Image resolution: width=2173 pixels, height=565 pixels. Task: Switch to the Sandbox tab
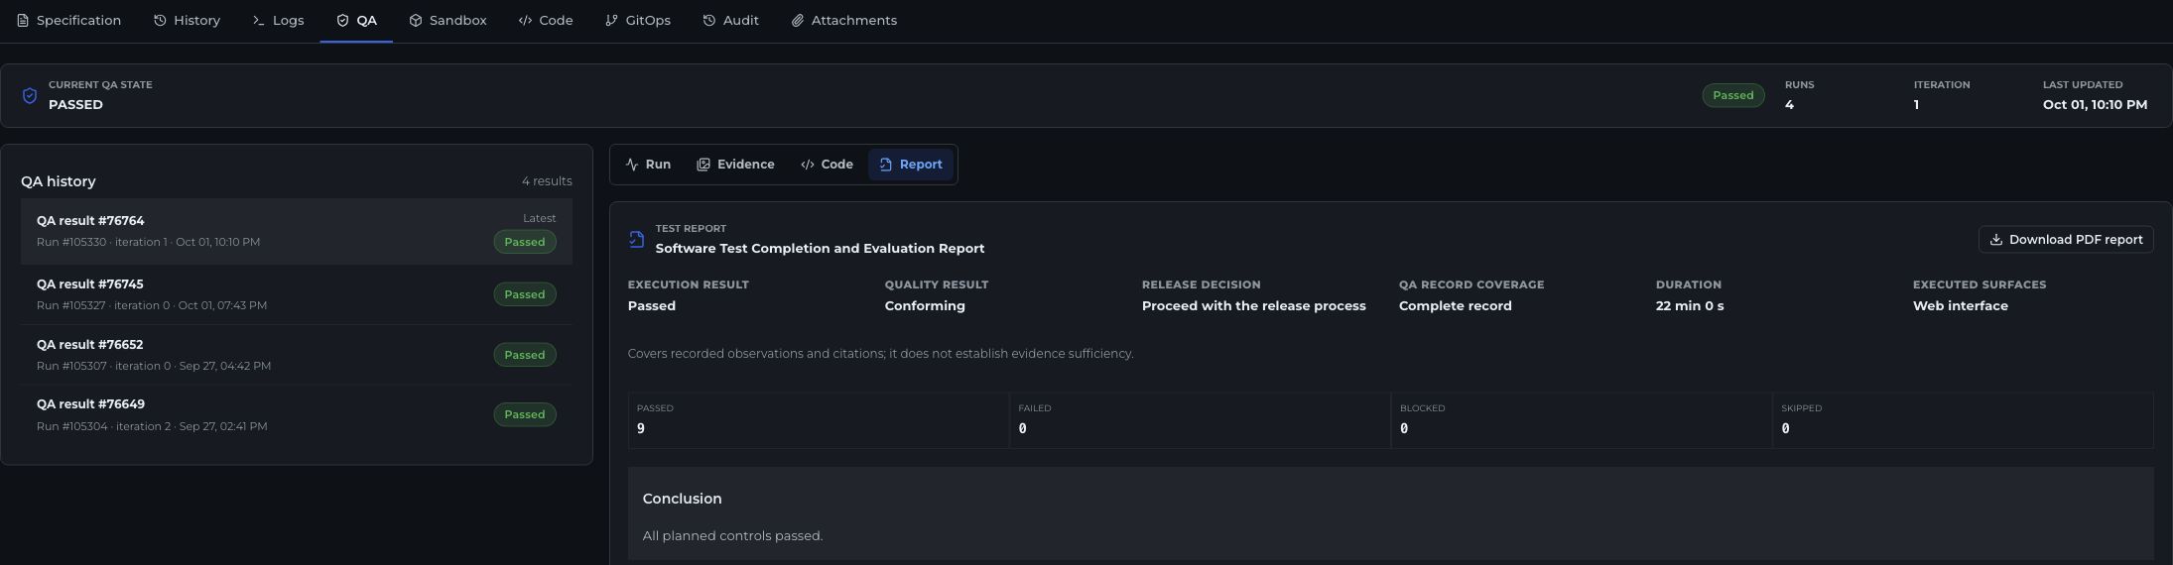coord(448,20)
